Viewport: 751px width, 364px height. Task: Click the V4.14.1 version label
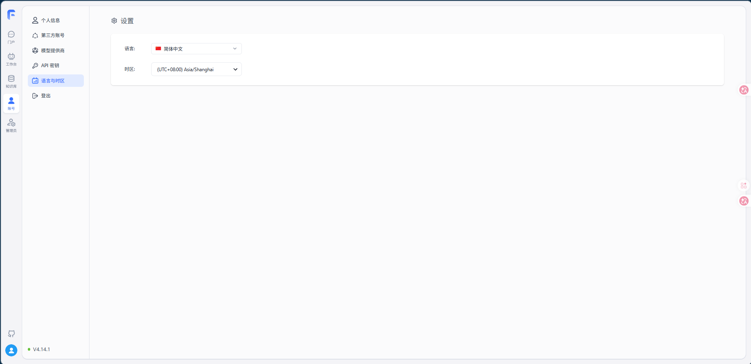(x=42, y=349)
